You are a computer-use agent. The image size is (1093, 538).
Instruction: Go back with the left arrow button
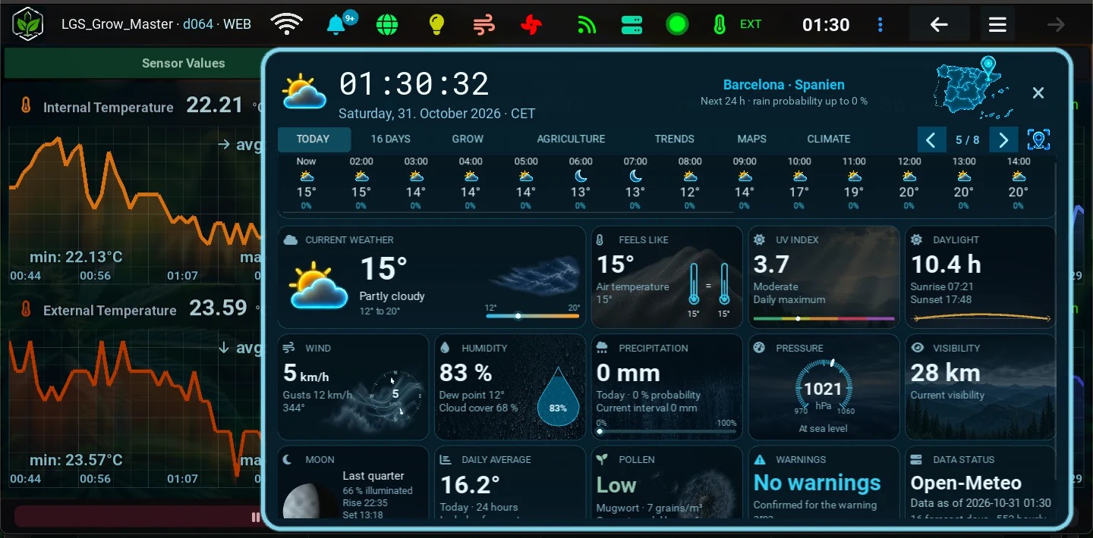940,24
